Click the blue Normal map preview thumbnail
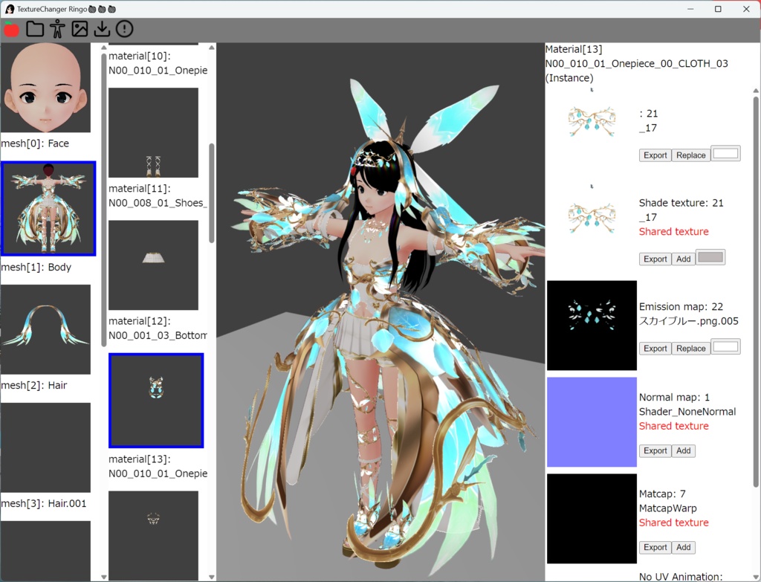Screen dimensions: 761x582 coord(592,421)
